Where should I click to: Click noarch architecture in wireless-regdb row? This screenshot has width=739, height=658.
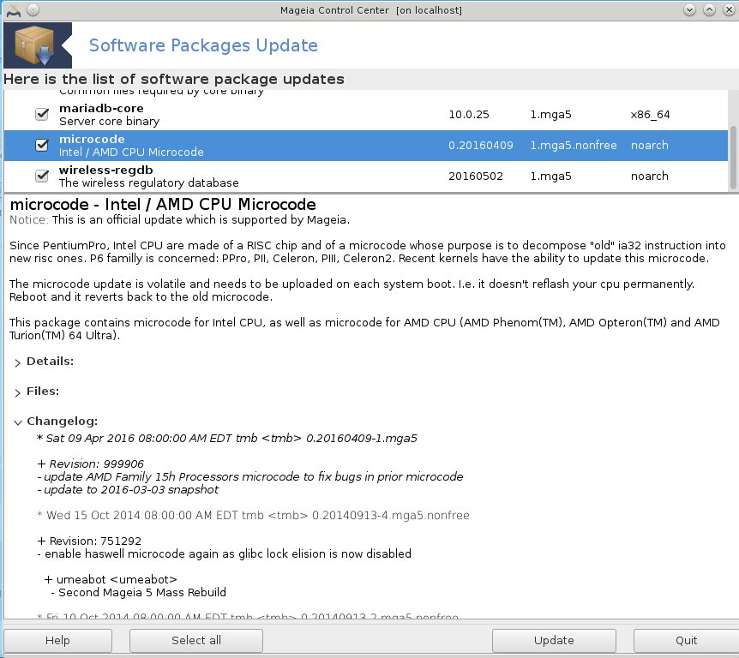[x=650, y=176]
